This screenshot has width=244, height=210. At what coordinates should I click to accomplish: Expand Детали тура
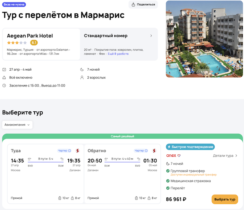coord(225,156)
